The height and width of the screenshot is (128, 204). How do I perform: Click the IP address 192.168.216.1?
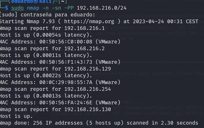coord(84,28)
